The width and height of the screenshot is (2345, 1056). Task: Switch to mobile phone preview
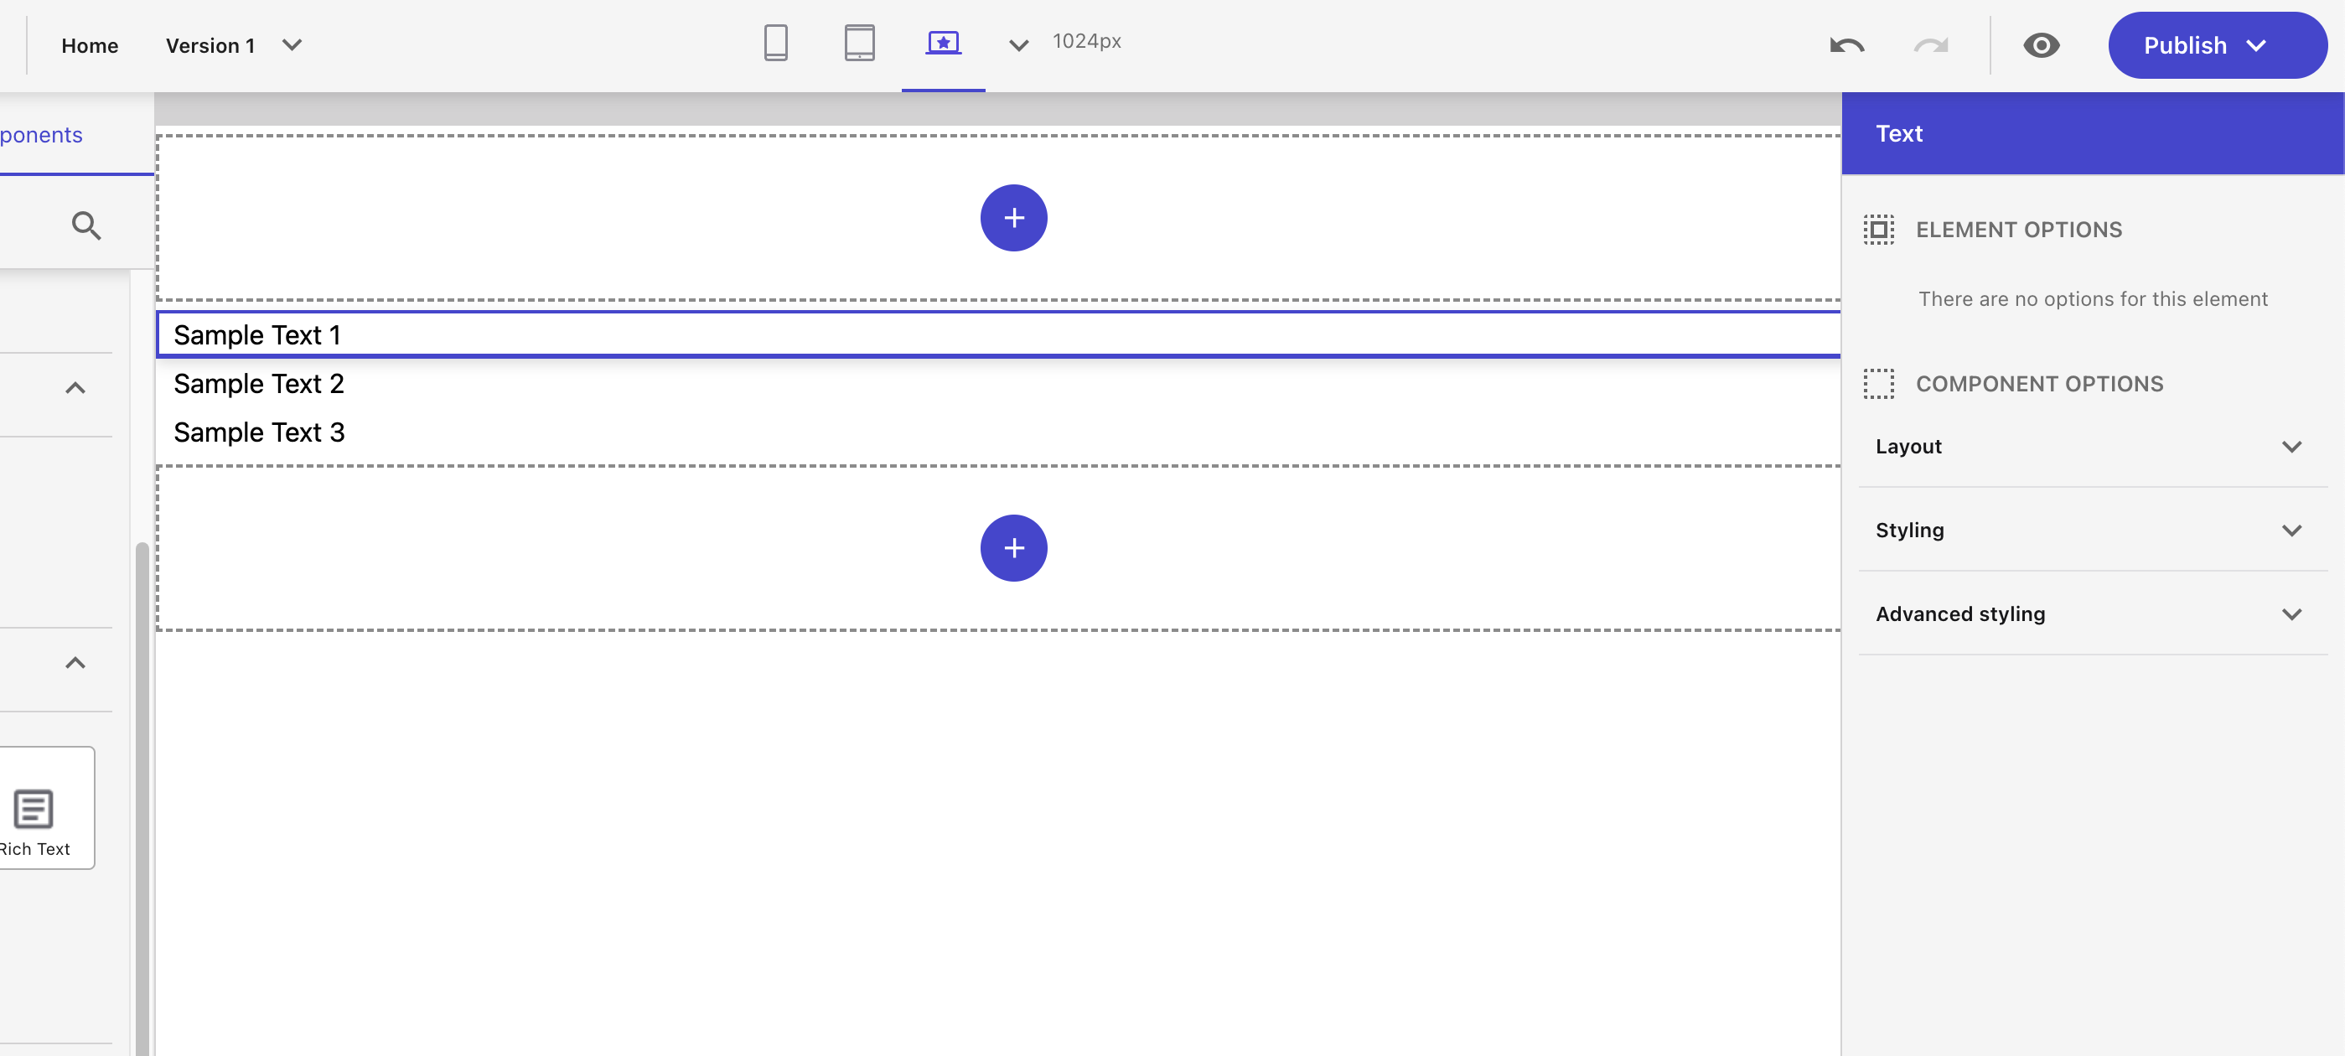click(x=775, y=43)
